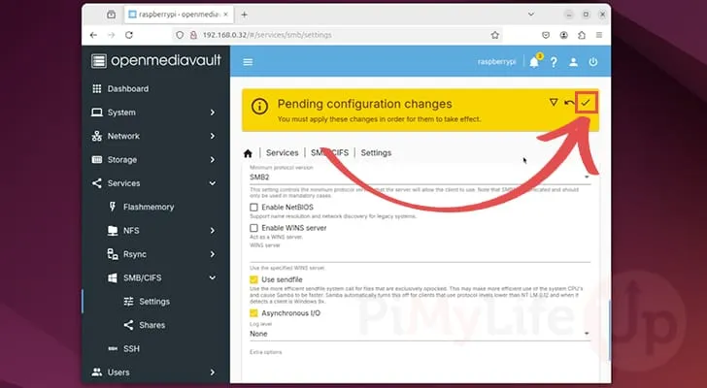Reload the browser page
The height and width of the screenshot is (388, 707).
pos(129,35)
